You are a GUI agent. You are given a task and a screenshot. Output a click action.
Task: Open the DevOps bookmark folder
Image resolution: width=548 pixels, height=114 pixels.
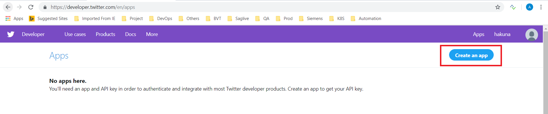161,19
